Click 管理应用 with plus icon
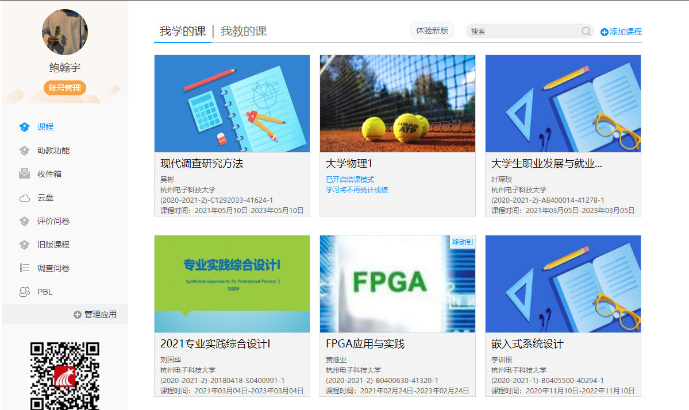 click(95, 314)
